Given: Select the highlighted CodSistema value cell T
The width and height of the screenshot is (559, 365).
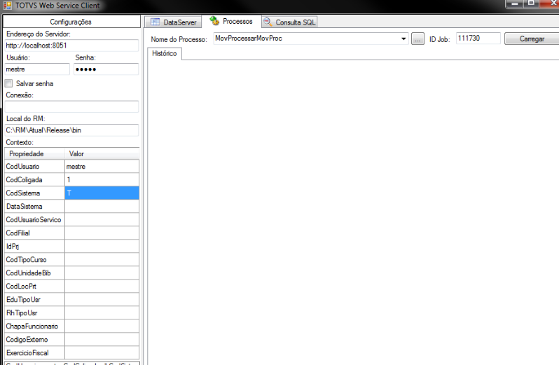Looking at the screenshot, I should tap(102, 193).
